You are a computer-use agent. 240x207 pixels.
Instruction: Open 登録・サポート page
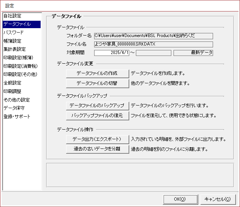17,116
